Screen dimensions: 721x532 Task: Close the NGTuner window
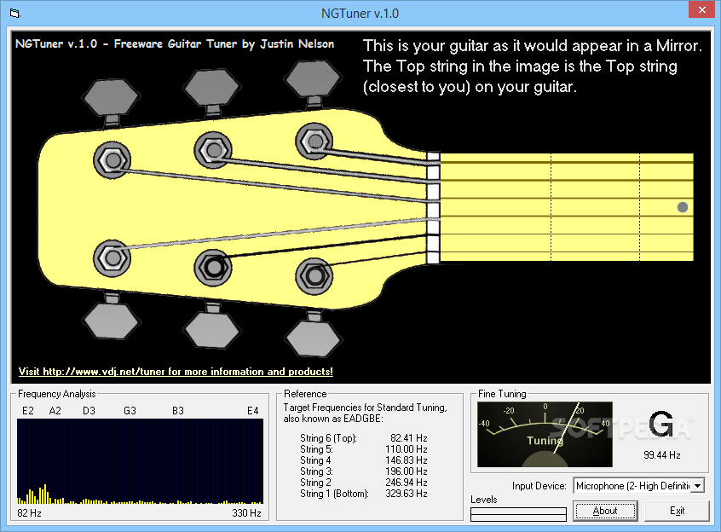701,9
